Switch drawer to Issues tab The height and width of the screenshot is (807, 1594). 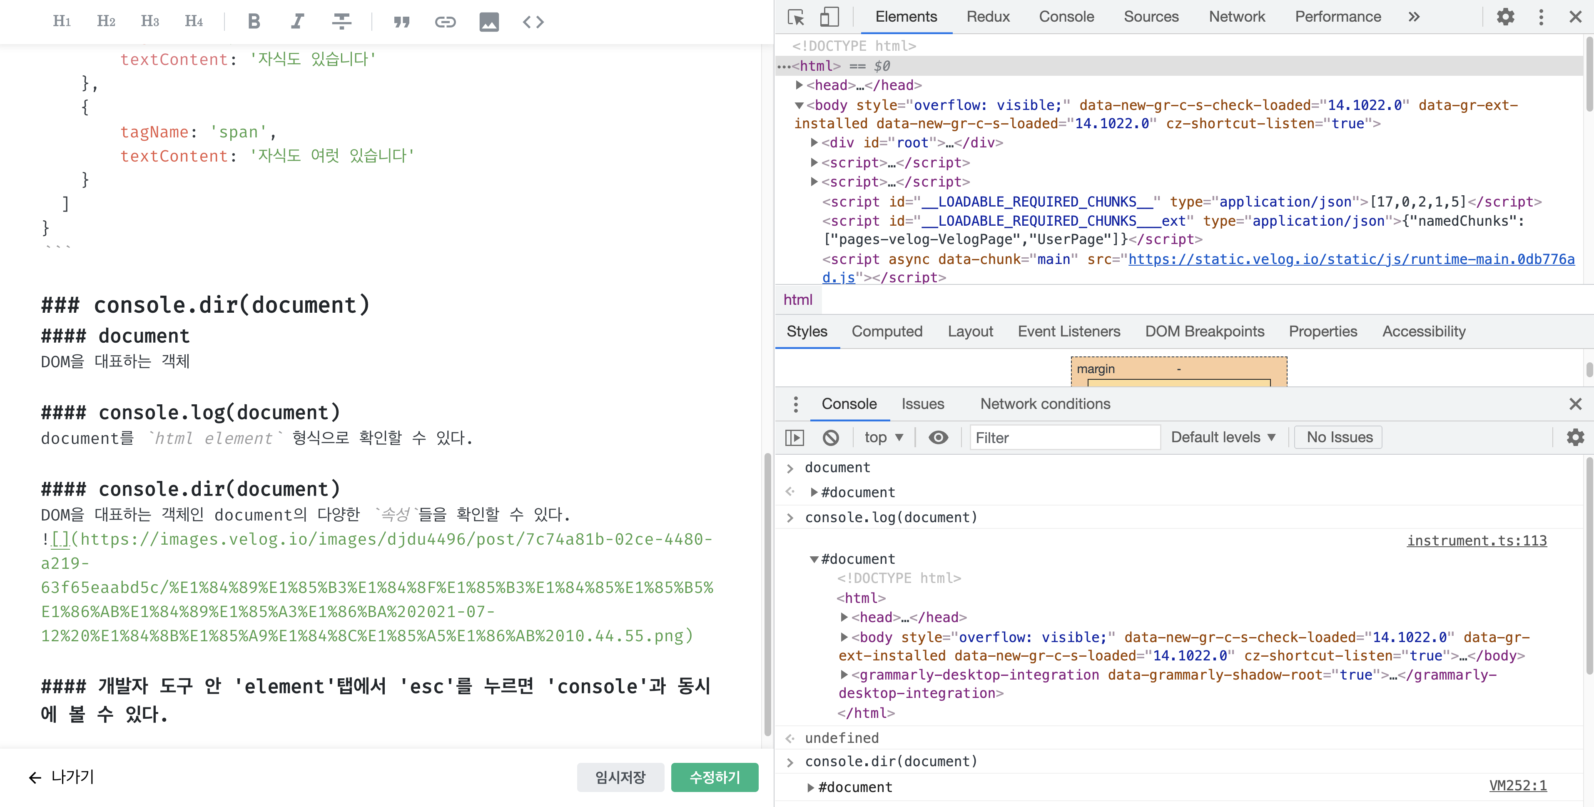point(923,404)
